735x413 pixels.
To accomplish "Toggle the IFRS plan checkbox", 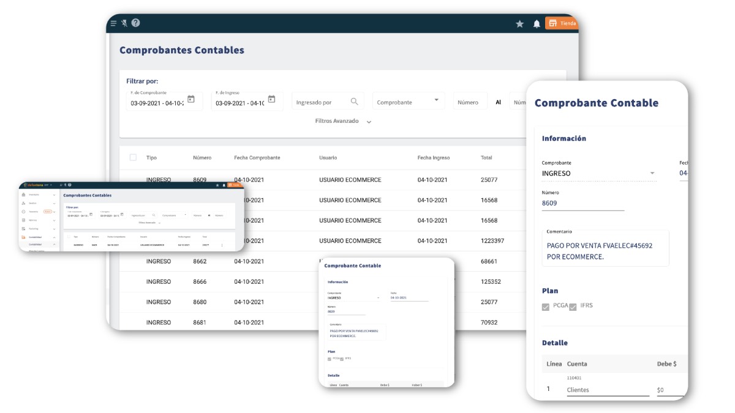I will tap(573, 307).
